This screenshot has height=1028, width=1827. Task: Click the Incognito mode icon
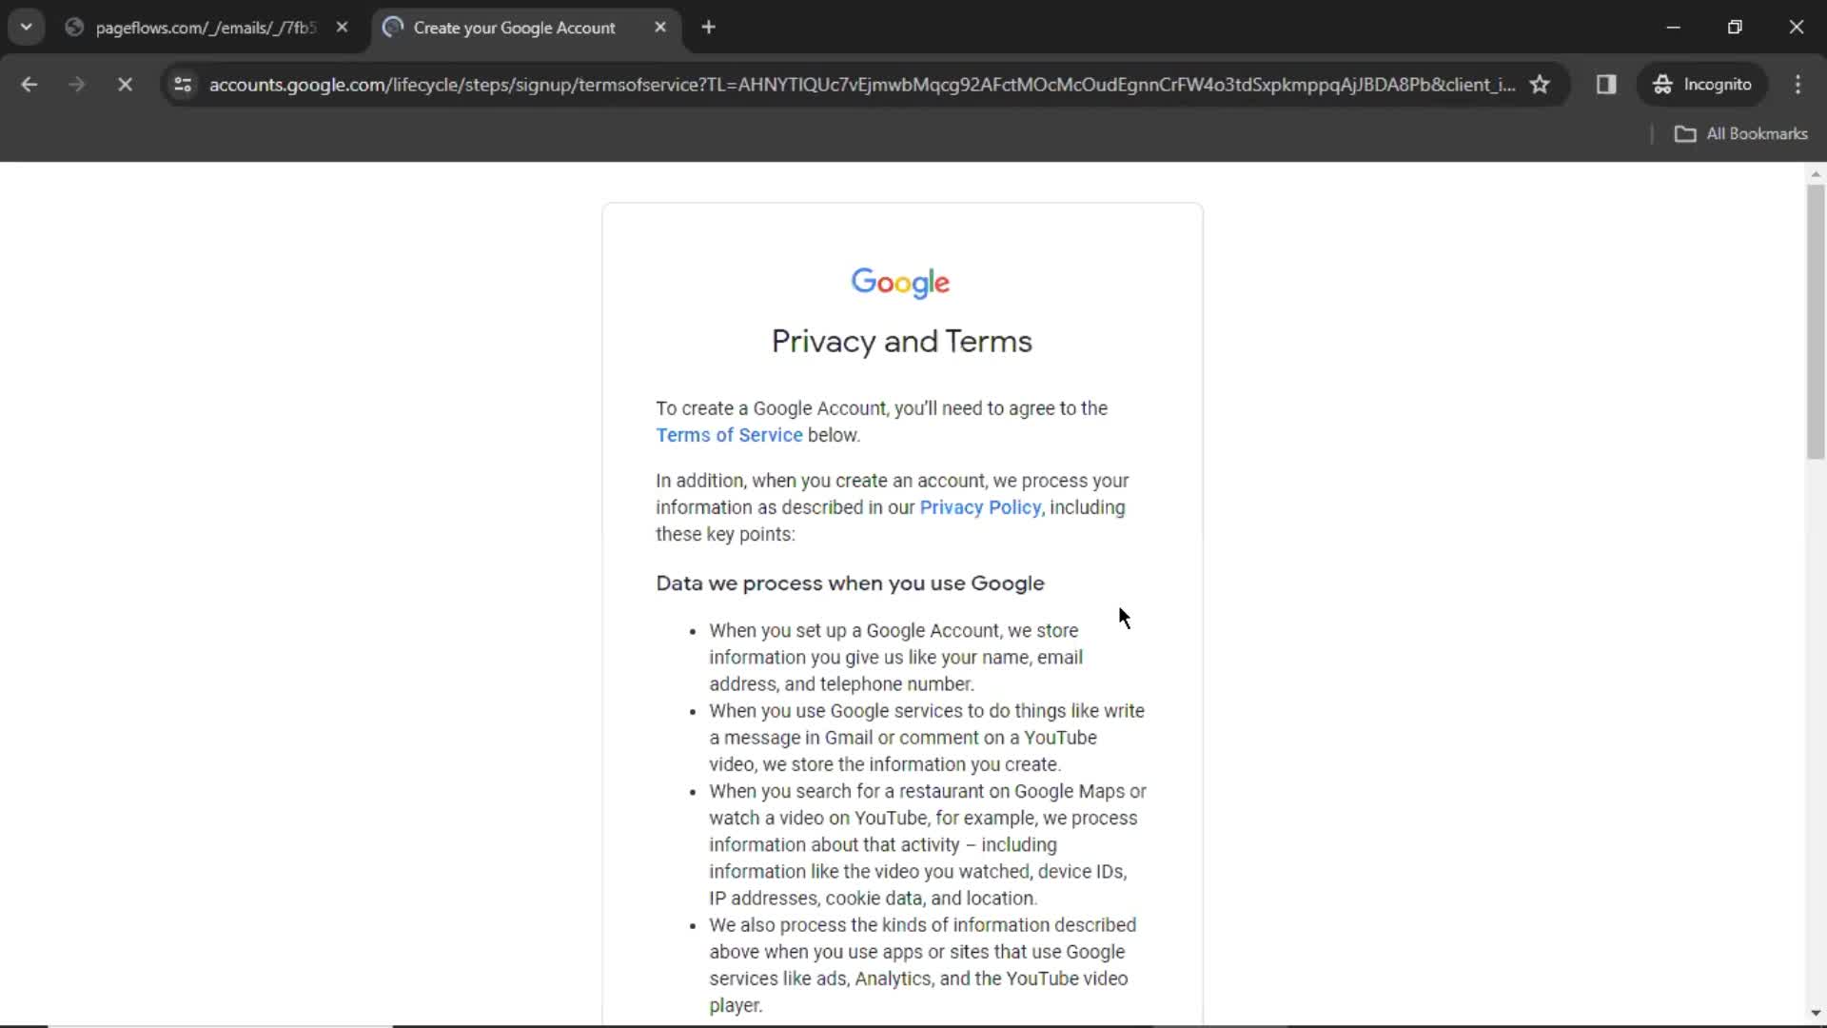pyautogui.click(x=1661, y=84)
